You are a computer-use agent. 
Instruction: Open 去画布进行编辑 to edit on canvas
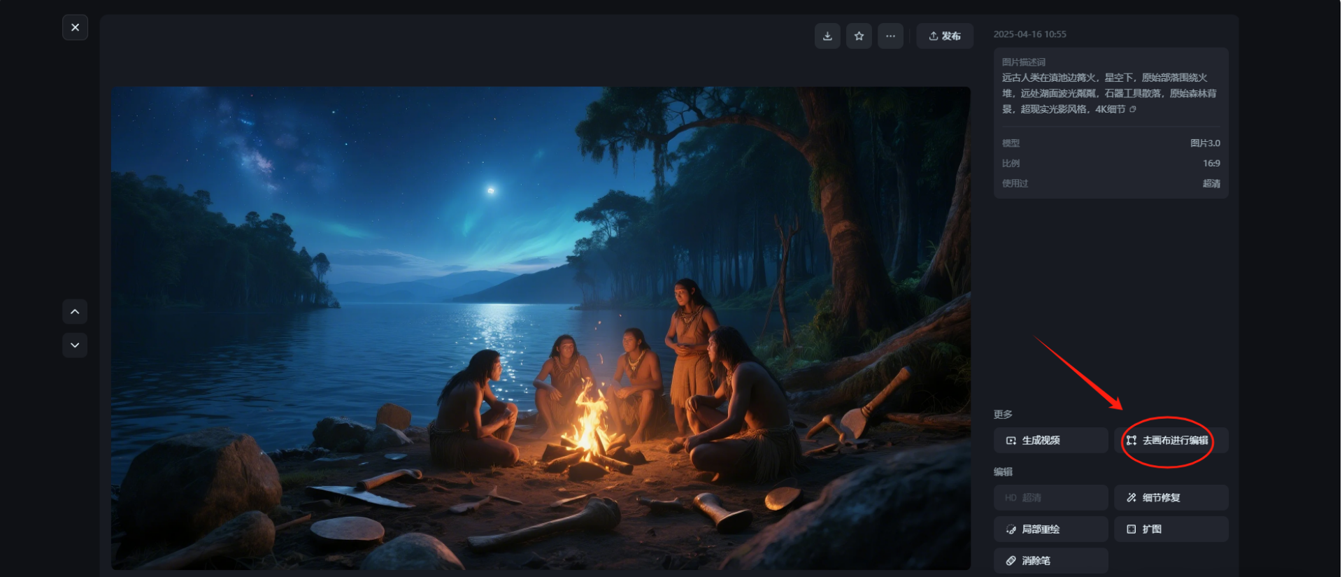point(1171,441)
